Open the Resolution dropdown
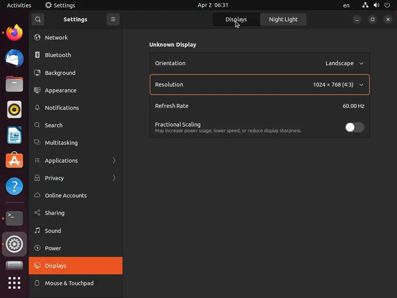This screenshot has width=397, height=298. [338, 85]
